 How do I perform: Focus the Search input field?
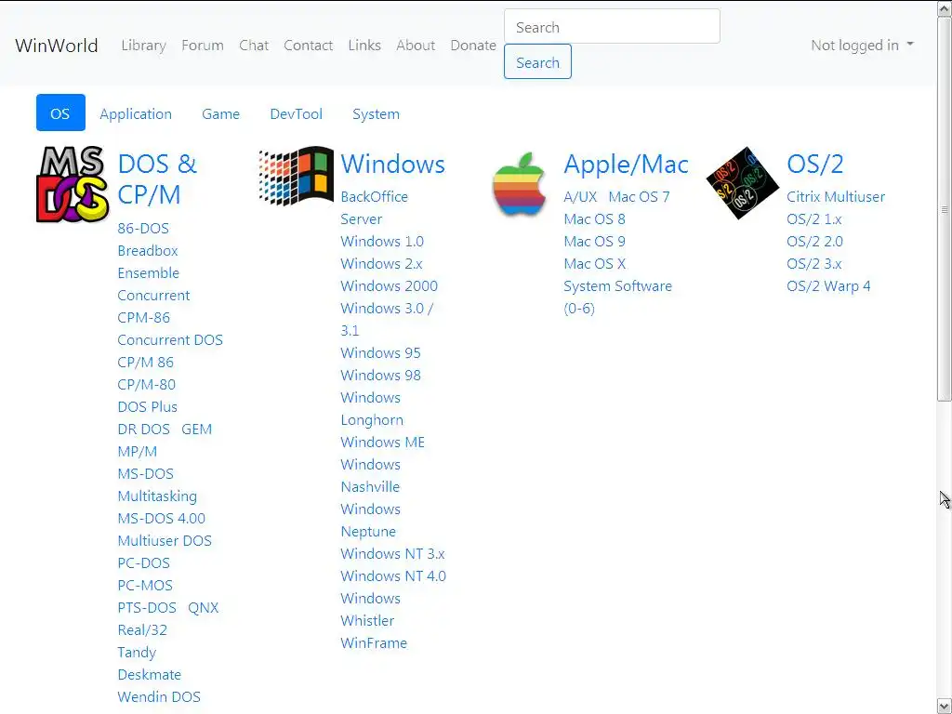click(612, 27)
